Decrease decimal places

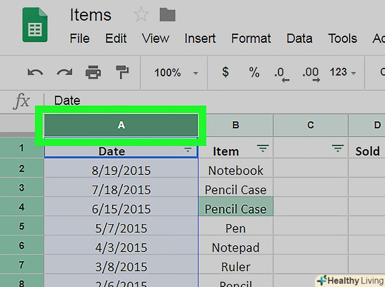280,73
